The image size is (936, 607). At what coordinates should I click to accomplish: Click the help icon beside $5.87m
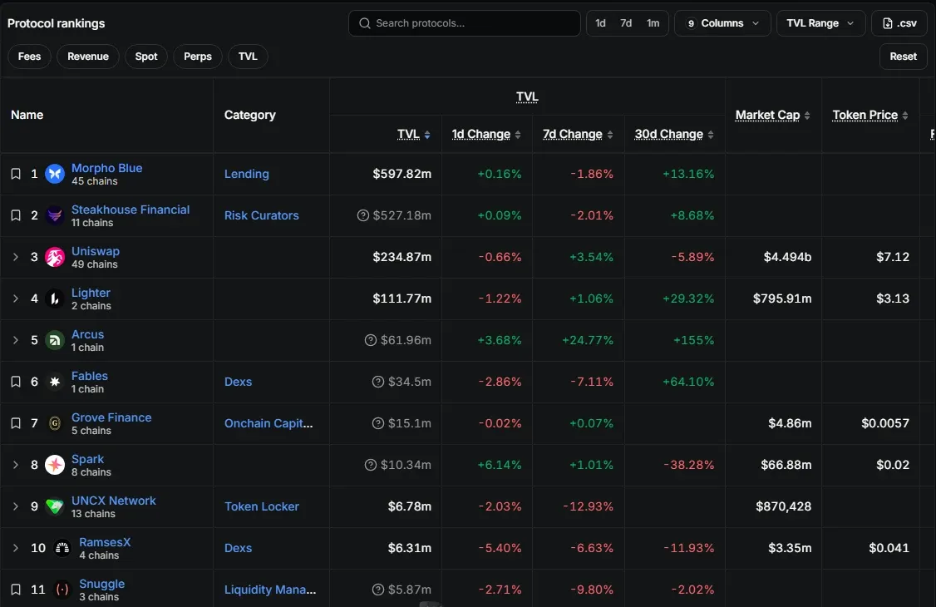(x=378, y=590)
